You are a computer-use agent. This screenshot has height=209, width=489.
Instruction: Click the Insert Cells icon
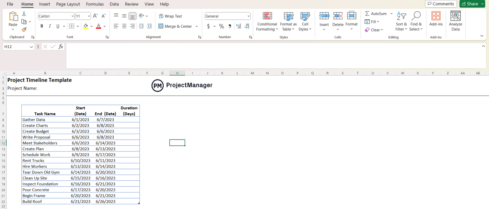324,15
